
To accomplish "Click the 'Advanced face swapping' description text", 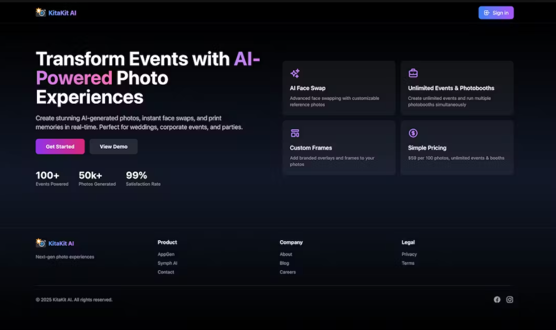I will (335, 101).
